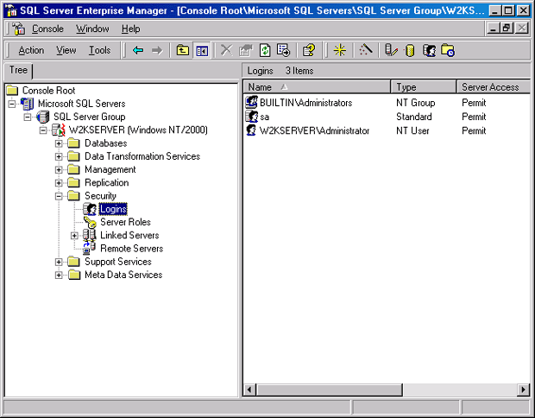Collapse the W2KSERVER node
Screen dimensions: 535x418
pyautogui.click(x=43, y=130)
